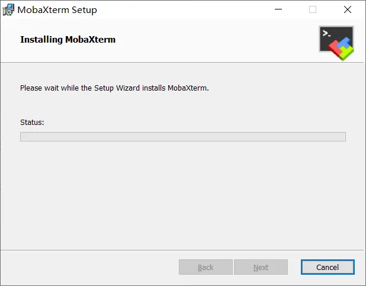Click the terminal prompt symbol in the logo

tap(326, 33)
